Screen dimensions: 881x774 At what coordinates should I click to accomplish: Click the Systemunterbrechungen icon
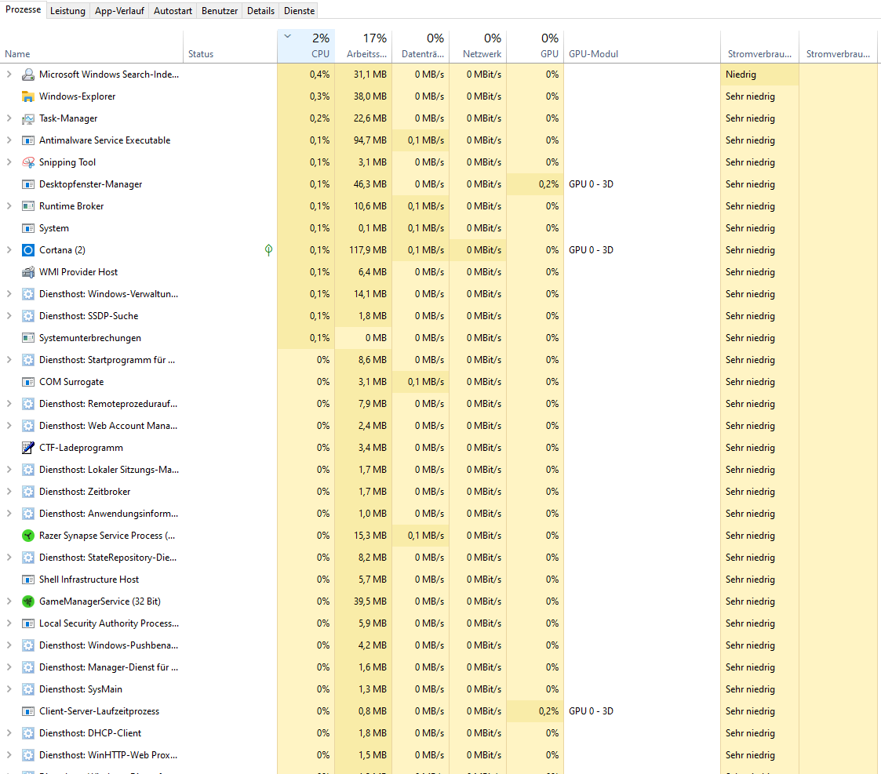pos(28,337)
